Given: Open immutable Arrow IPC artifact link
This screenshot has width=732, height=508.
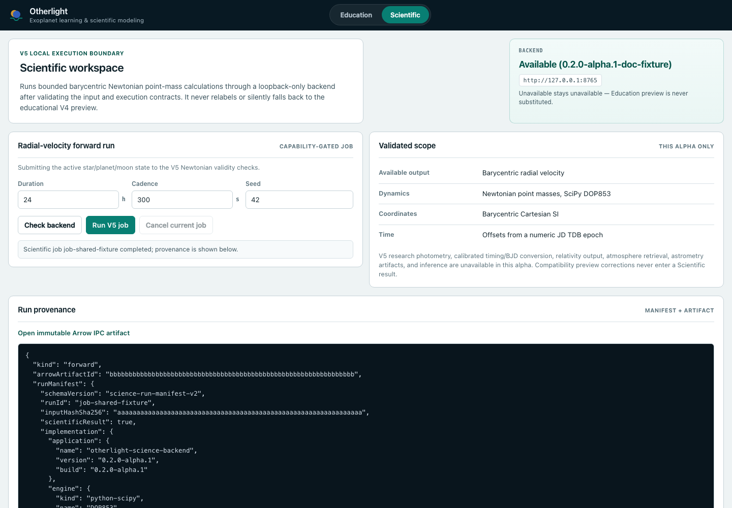Looking at the screenshot, I should coord(74,333).
